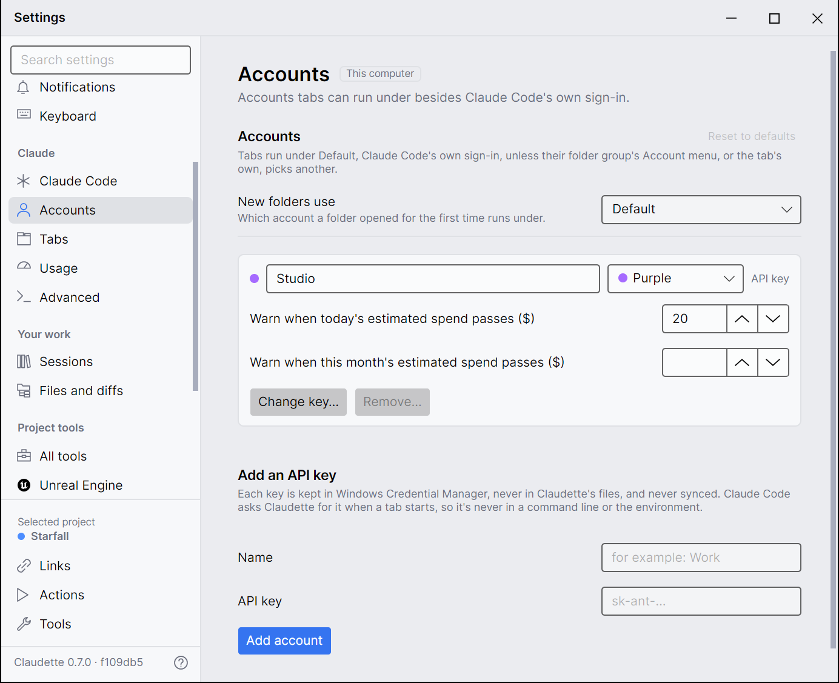Click the main panel vertical scrollbar
This screenshot has height=683, width=839.
coord(833,350)
